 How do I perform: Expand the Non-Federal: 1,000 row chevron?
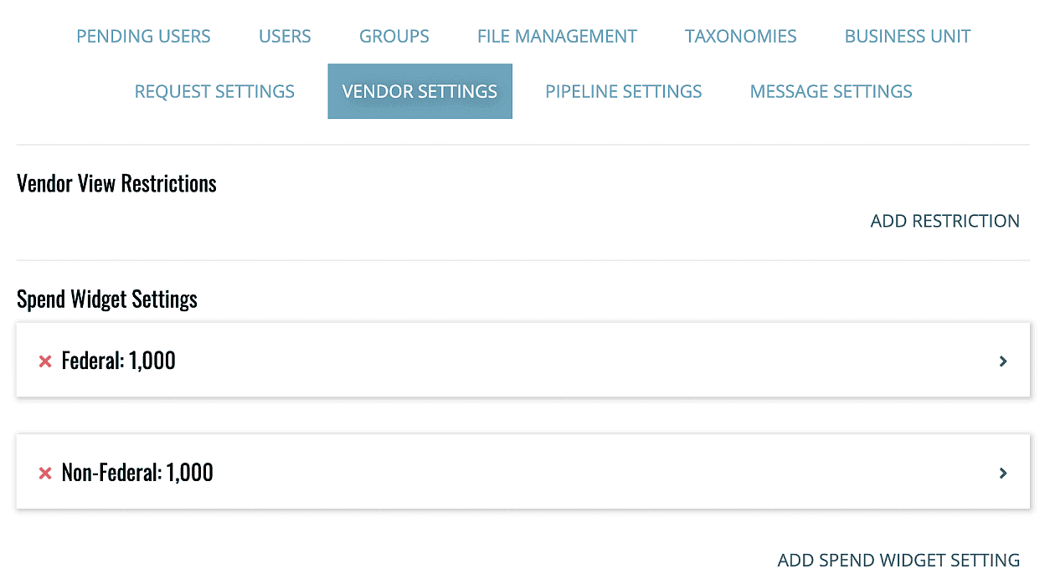(x=1003, y=474)
